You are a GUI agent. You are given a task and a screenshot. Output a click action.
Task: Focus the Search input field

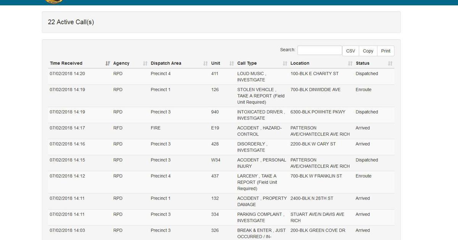[x=320, y=50]
